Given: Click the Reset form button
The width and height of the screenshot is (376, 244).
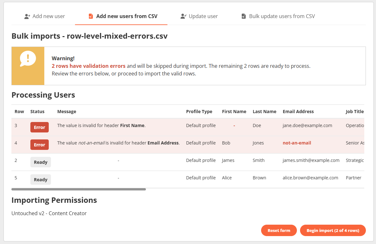Looking at the screenshot, I should pos(279,230).
